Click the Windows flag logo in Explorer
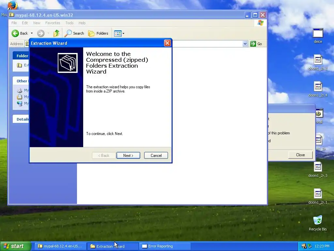 [x=260, y=23]
